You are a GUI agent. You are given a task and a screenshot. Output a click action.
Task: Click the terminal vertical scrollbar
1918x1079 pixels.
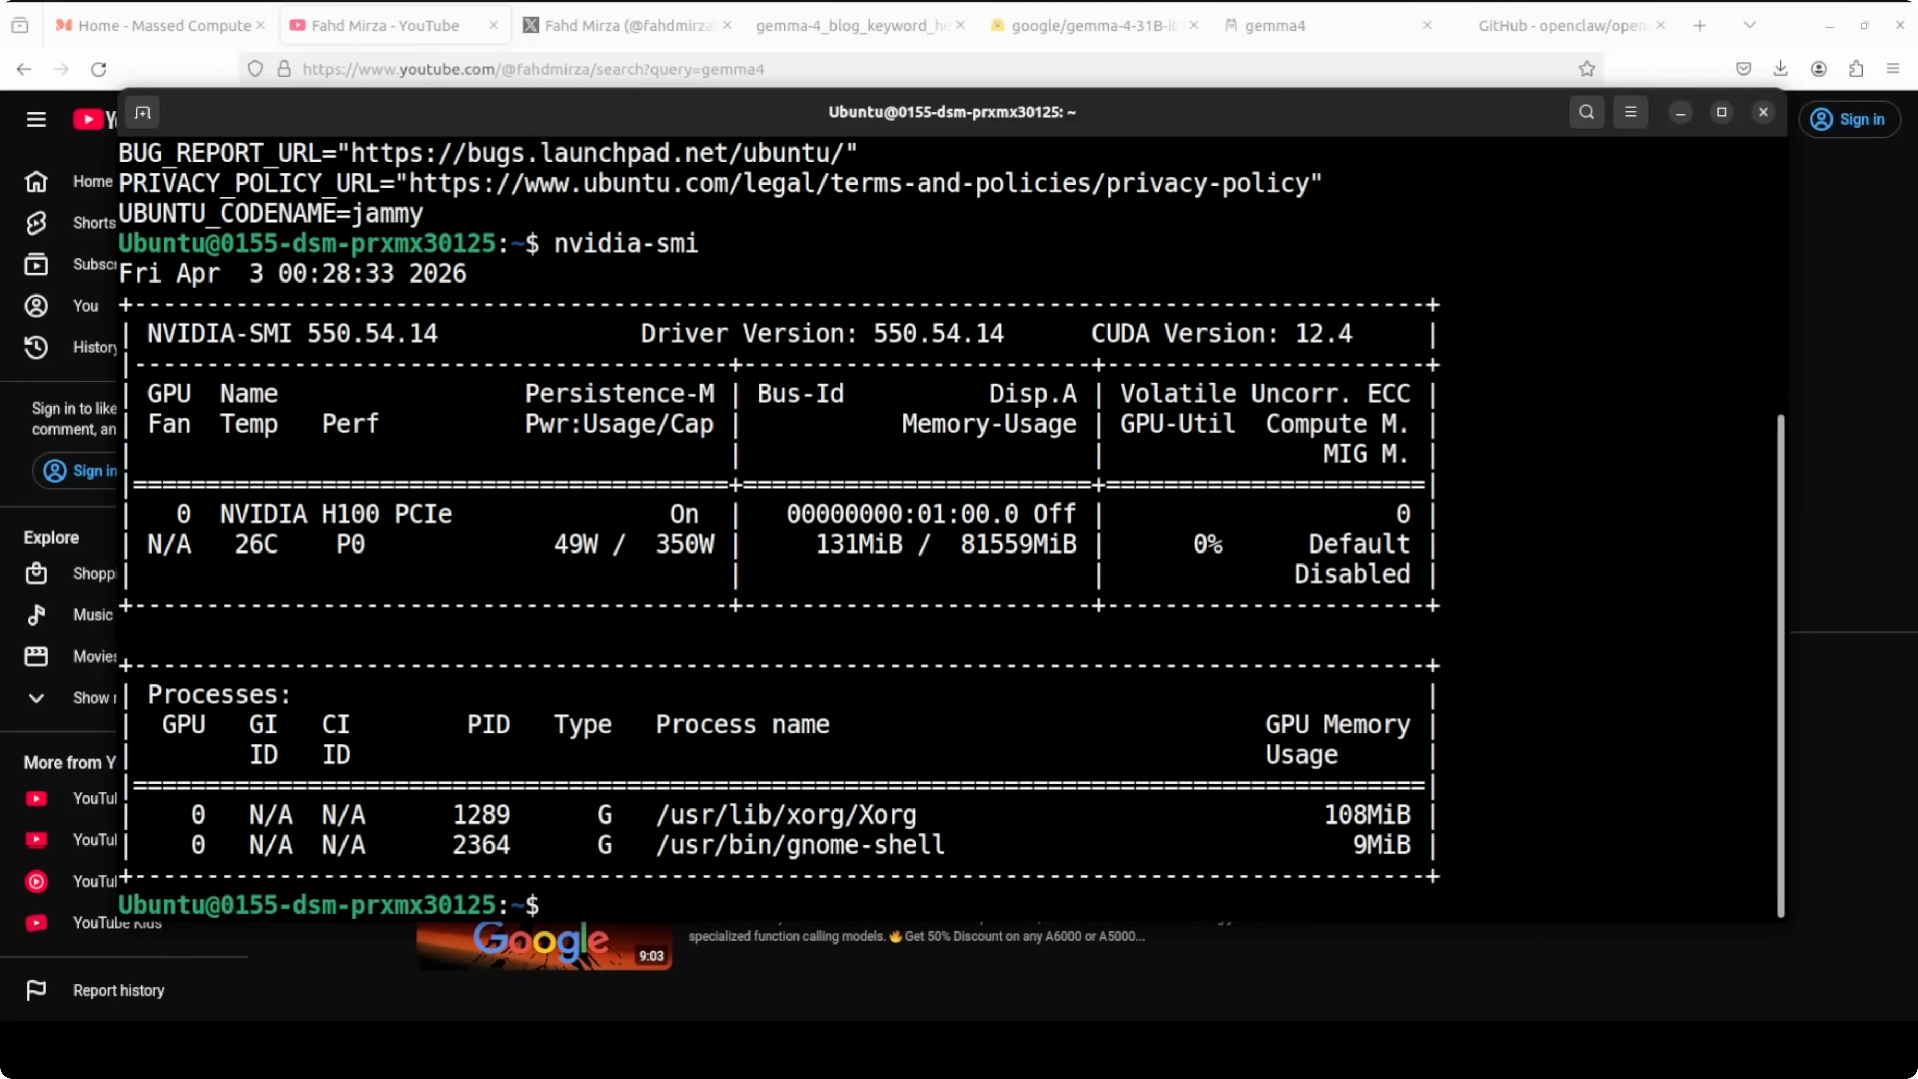[x=1780, y=664]
